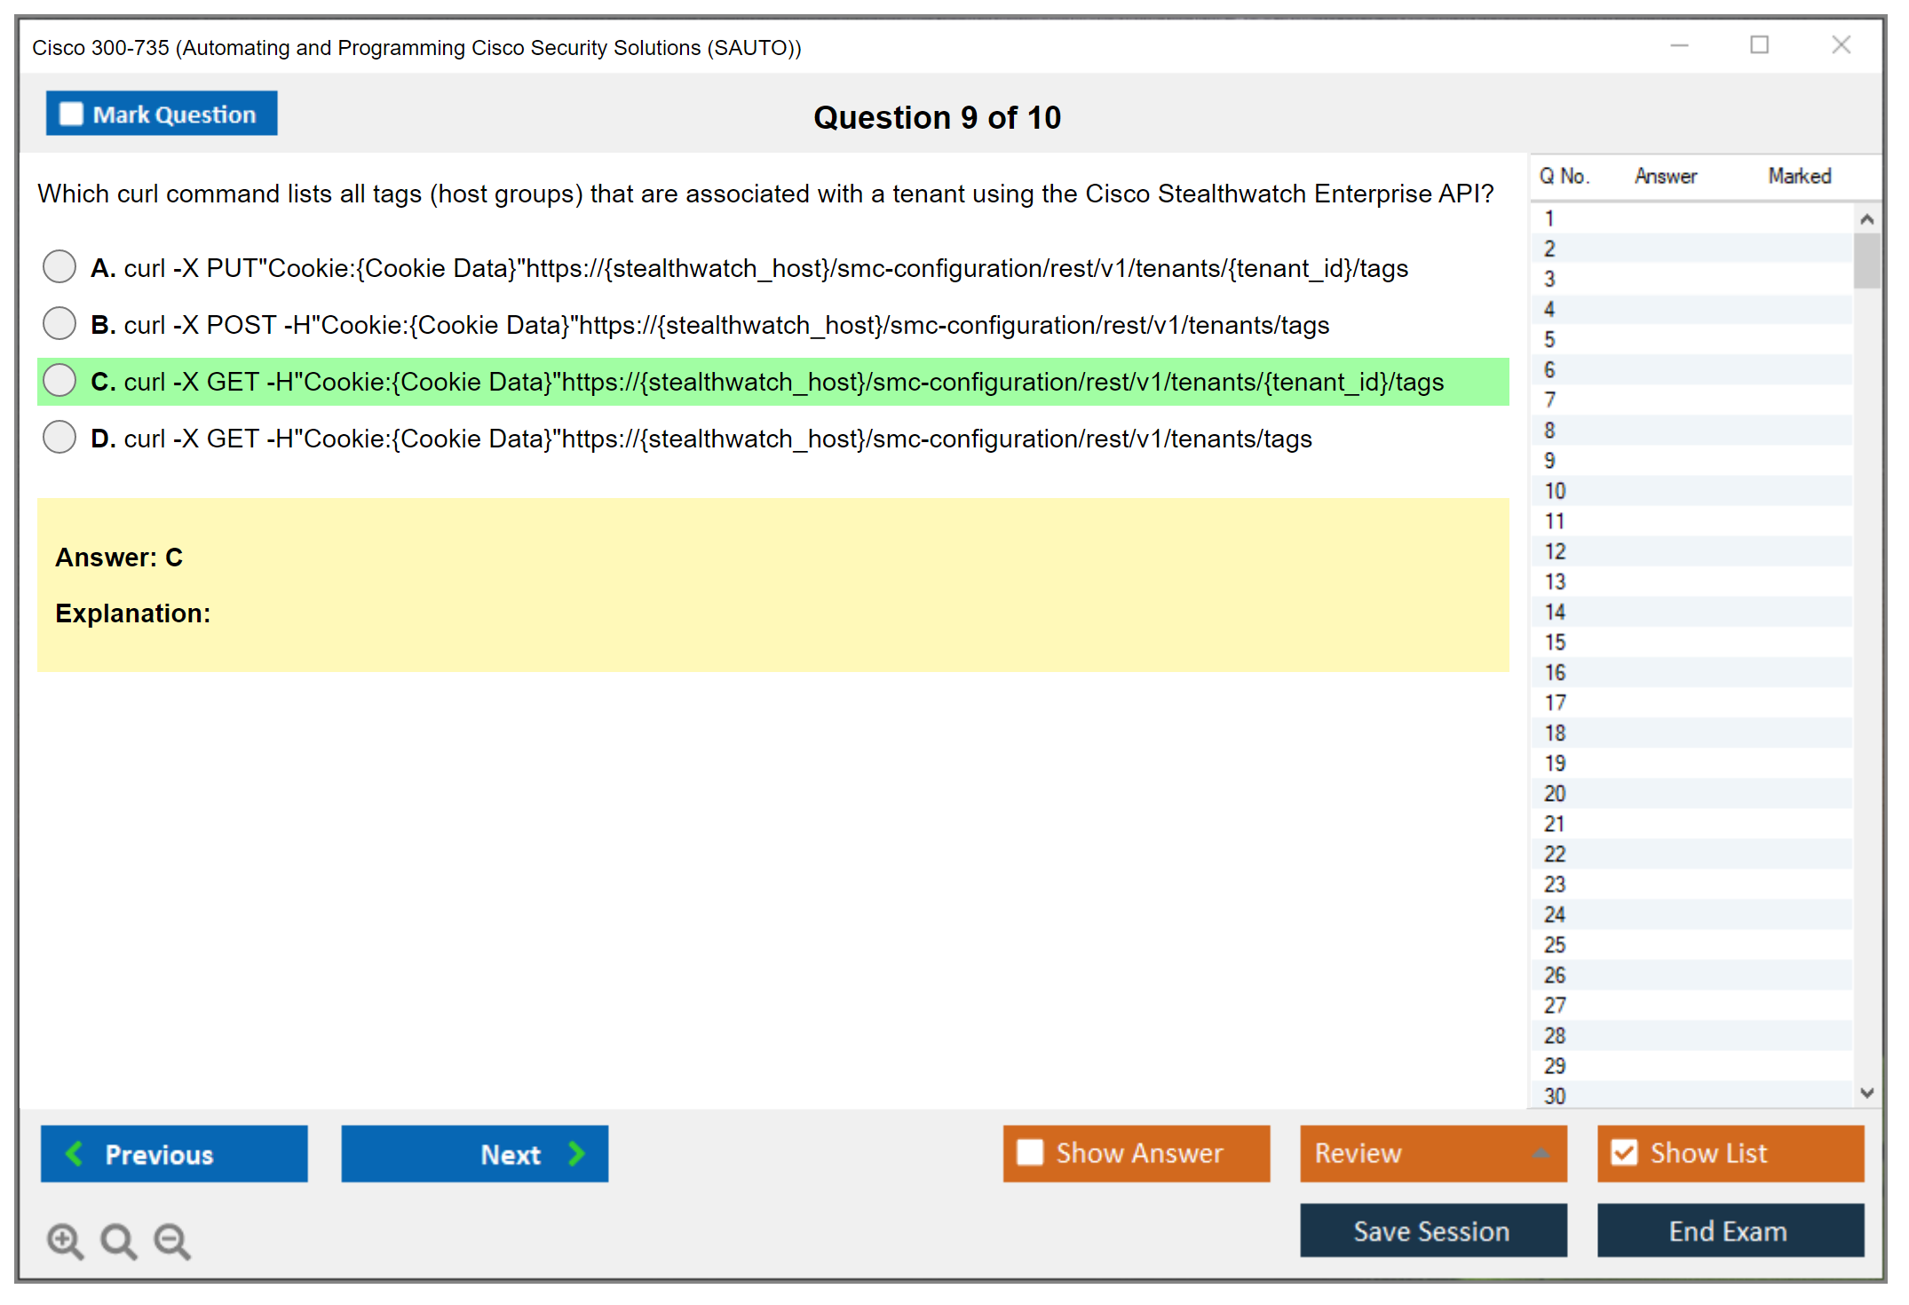The width and height of the screenshot is (1909, 1305).
Task: Select answer option A radio button
Action: click(x=59, y=266)
